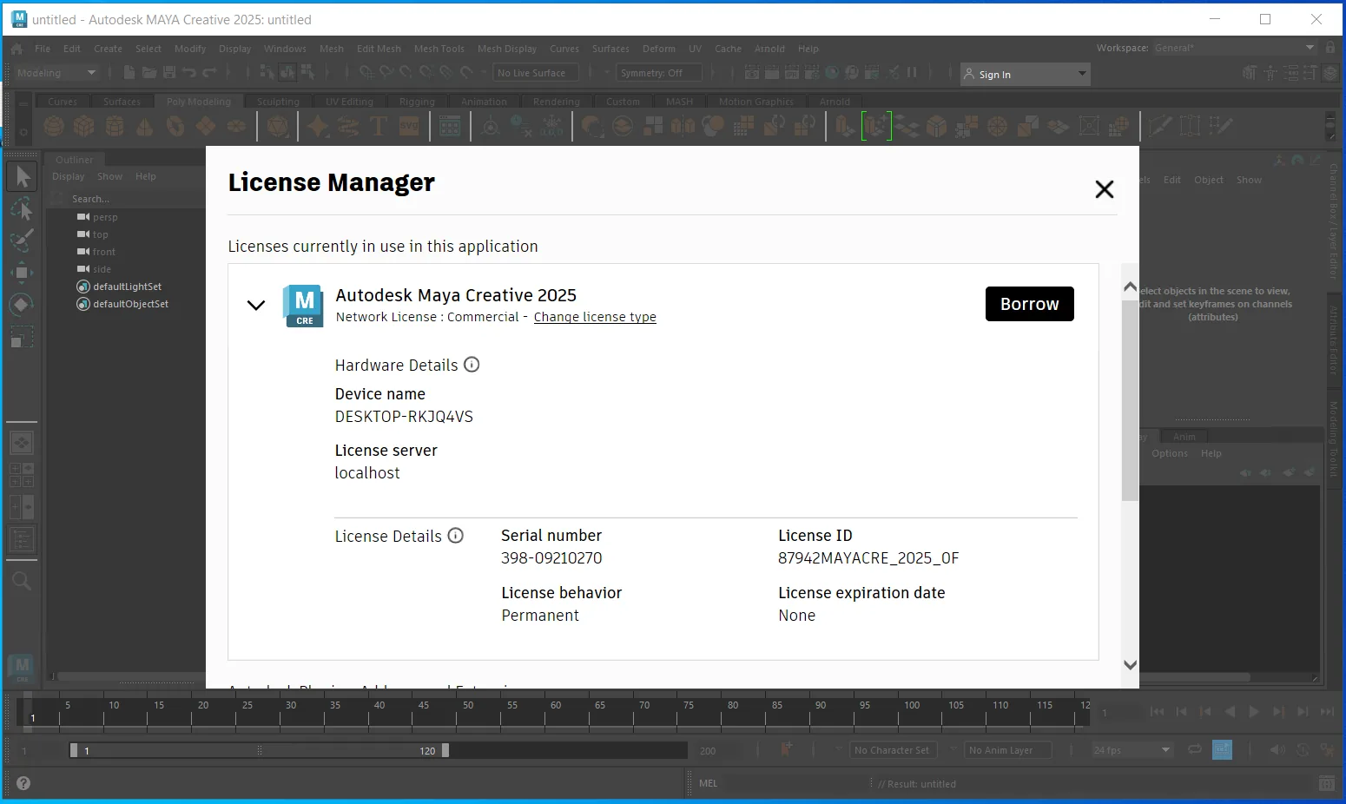Open the File menu
Image resolution: width=1346 pixels, height=804 pixels.
pyautogui.click(x=43, y=49)
